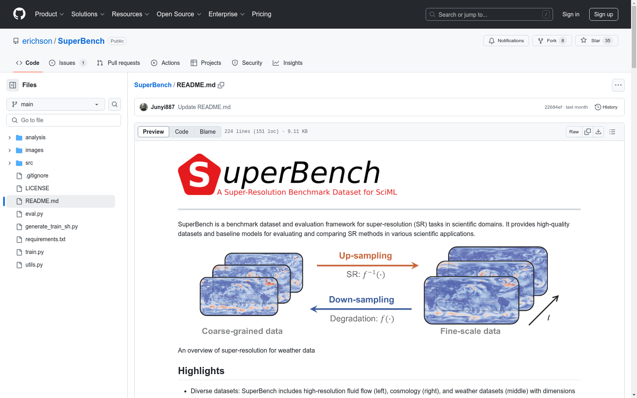The height and width of the screenshot is (398, 637).
Task: Copy raw file contents icon
Action: [x=587, y=131]
